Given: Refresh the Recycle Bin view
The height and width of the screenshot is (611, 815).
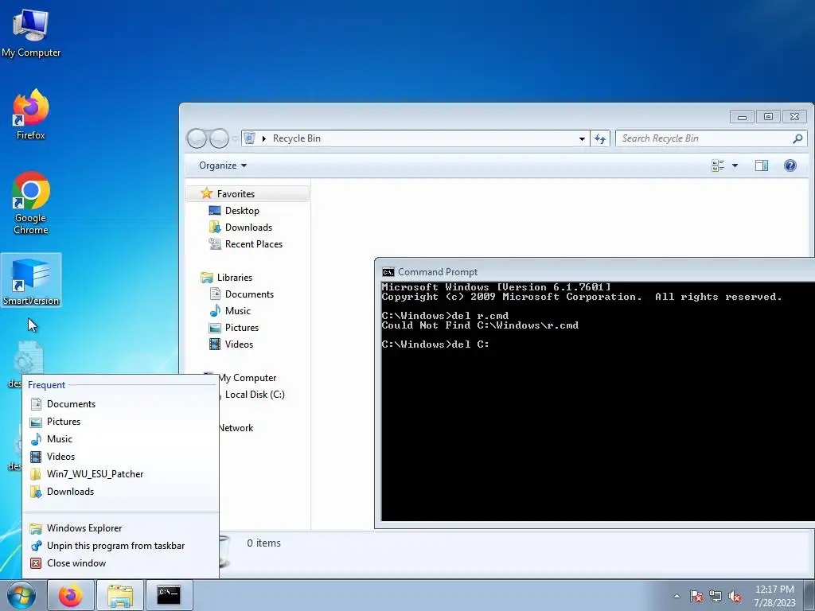Looking at the screenshot, I should coord(600,138).
